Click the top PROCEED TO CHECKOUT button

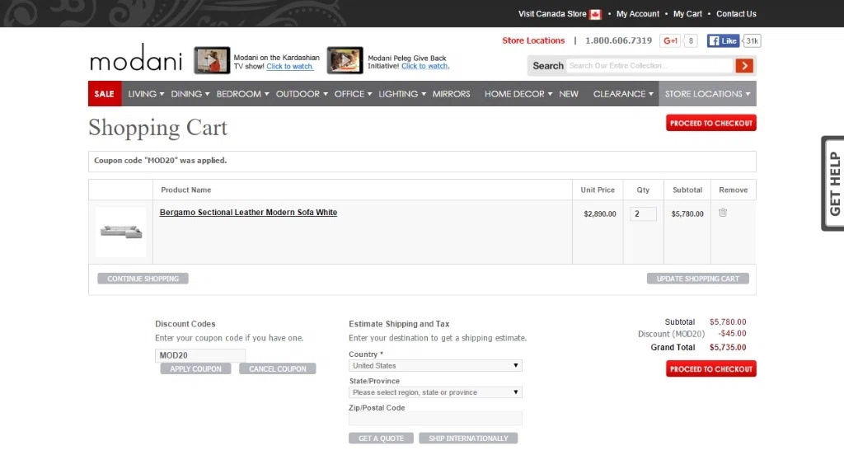711,124
